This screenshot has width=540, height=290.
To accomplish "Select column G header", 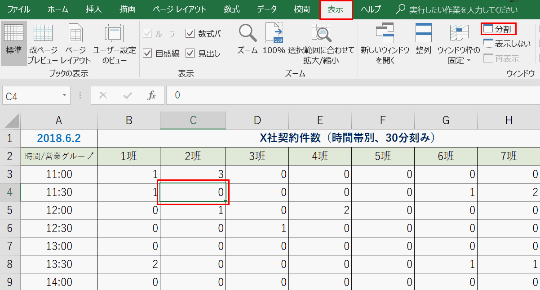I will (446, 120).
